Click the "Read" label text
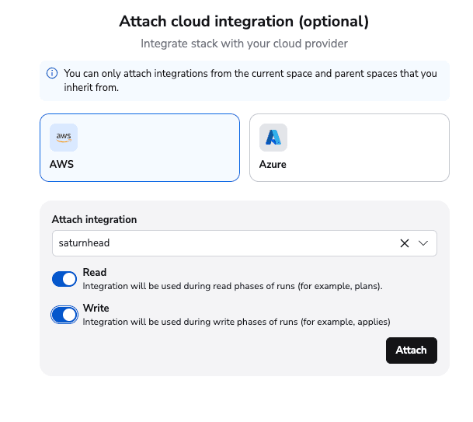This screenshot has width=473, height=422. click(95, 272)
